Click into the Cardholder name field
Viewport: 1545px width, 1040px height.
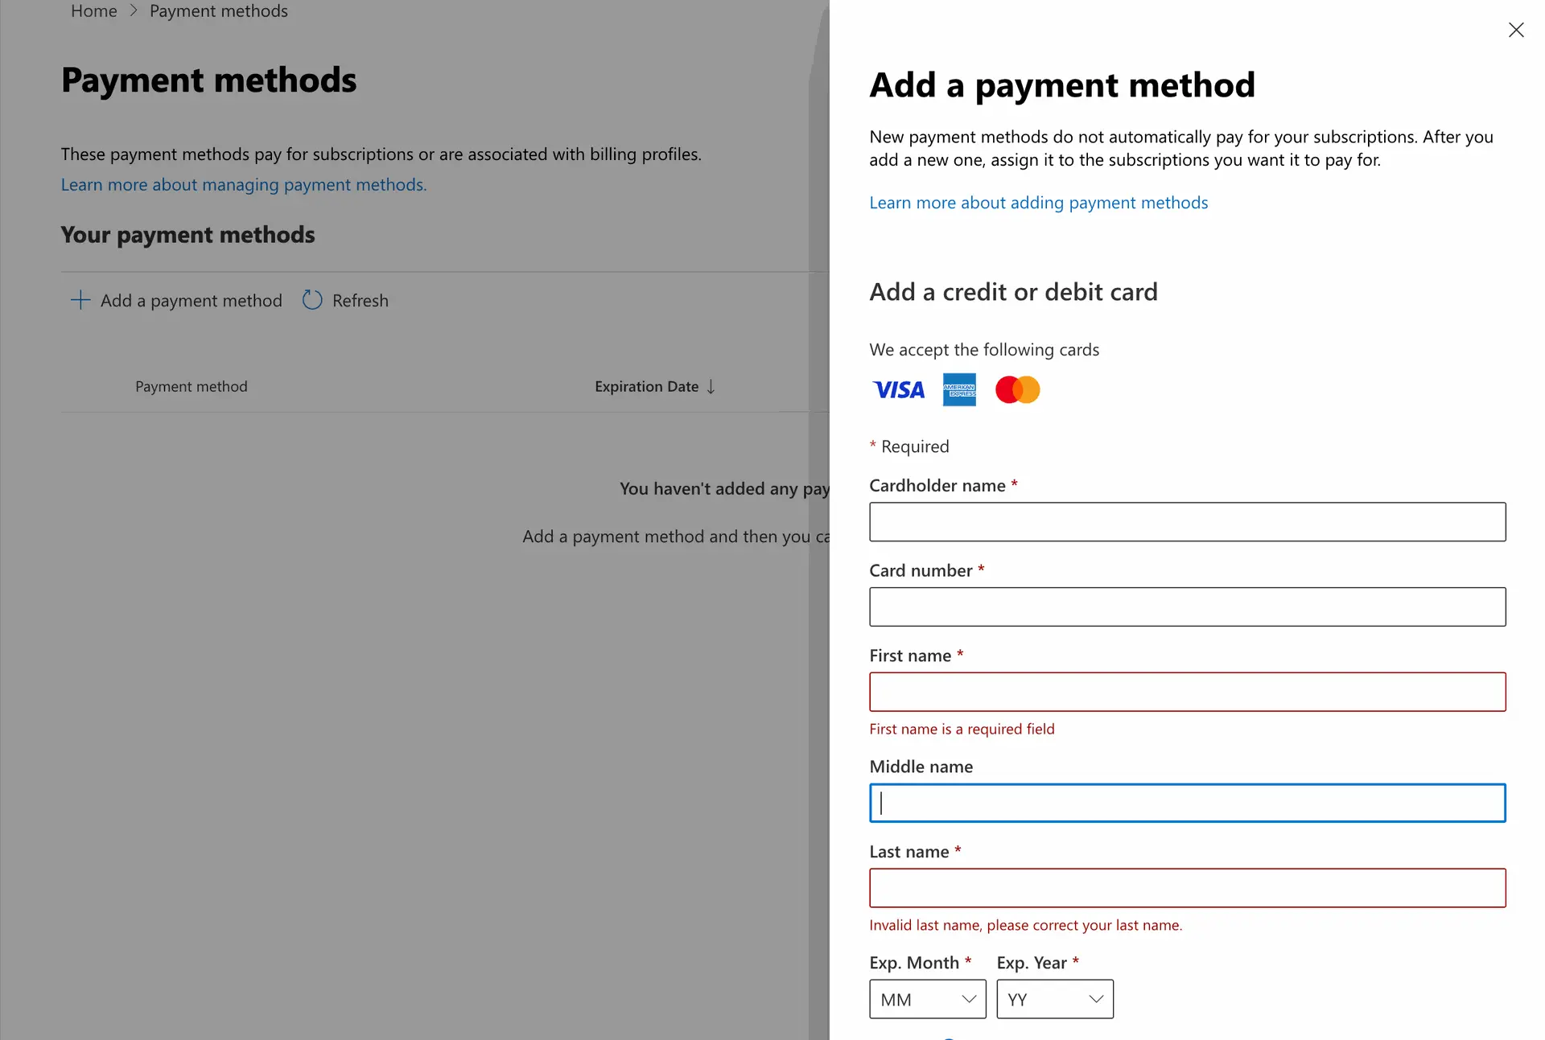point(1187,522)
